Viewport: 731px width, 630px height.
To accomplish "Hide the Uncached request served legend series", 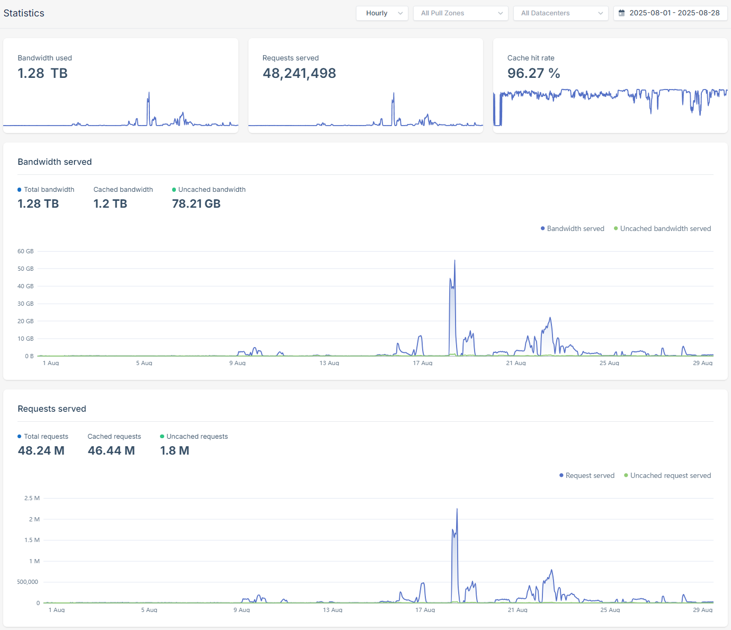I will pyautogui.click(x=667, y=476).
